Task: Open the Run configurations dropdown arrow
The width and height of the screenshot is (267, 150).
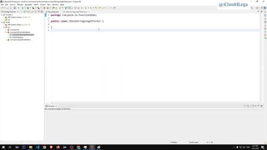Action: click(30, 8)
